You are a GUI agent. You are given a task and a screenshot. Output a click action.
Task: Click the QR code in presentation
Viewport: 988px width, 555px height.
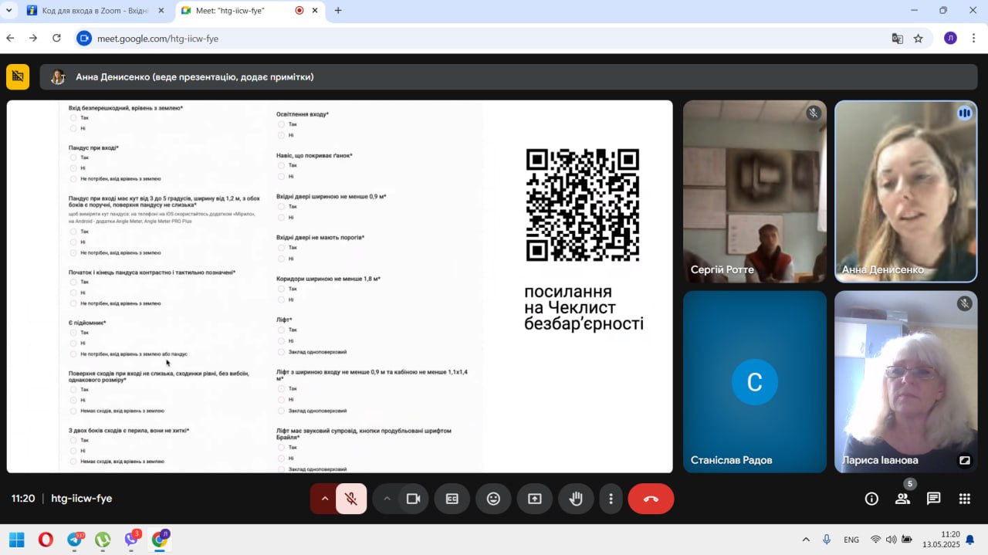pyautogui.click(x=583, y=205)
